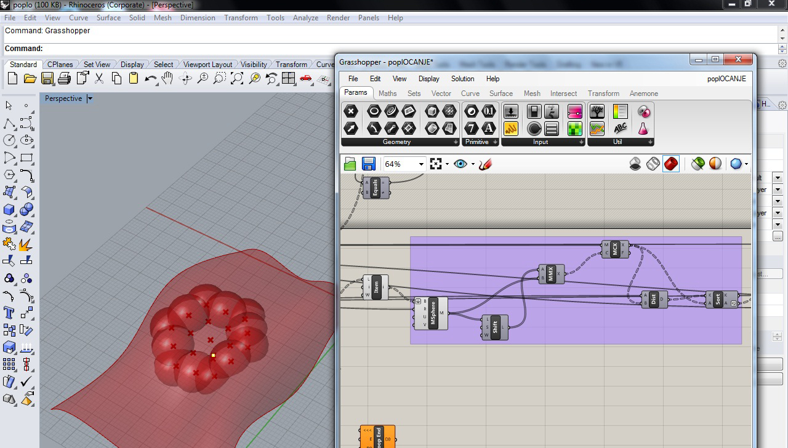Toggle the Preview eye icon in Grasshopper
Viewport: 788px width, 448px height.
tap(460, 164)
